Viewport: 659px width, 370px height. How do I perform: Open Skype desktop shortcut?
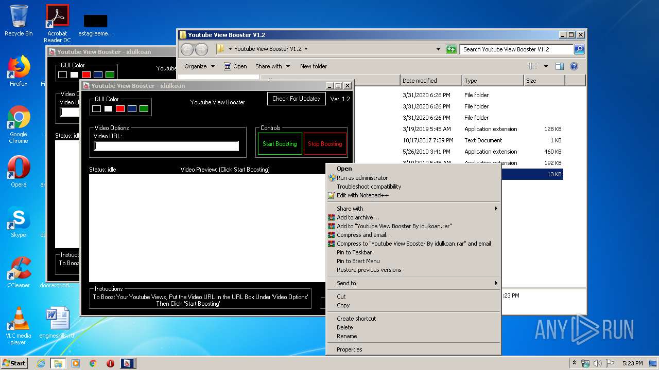pos(19,222)
